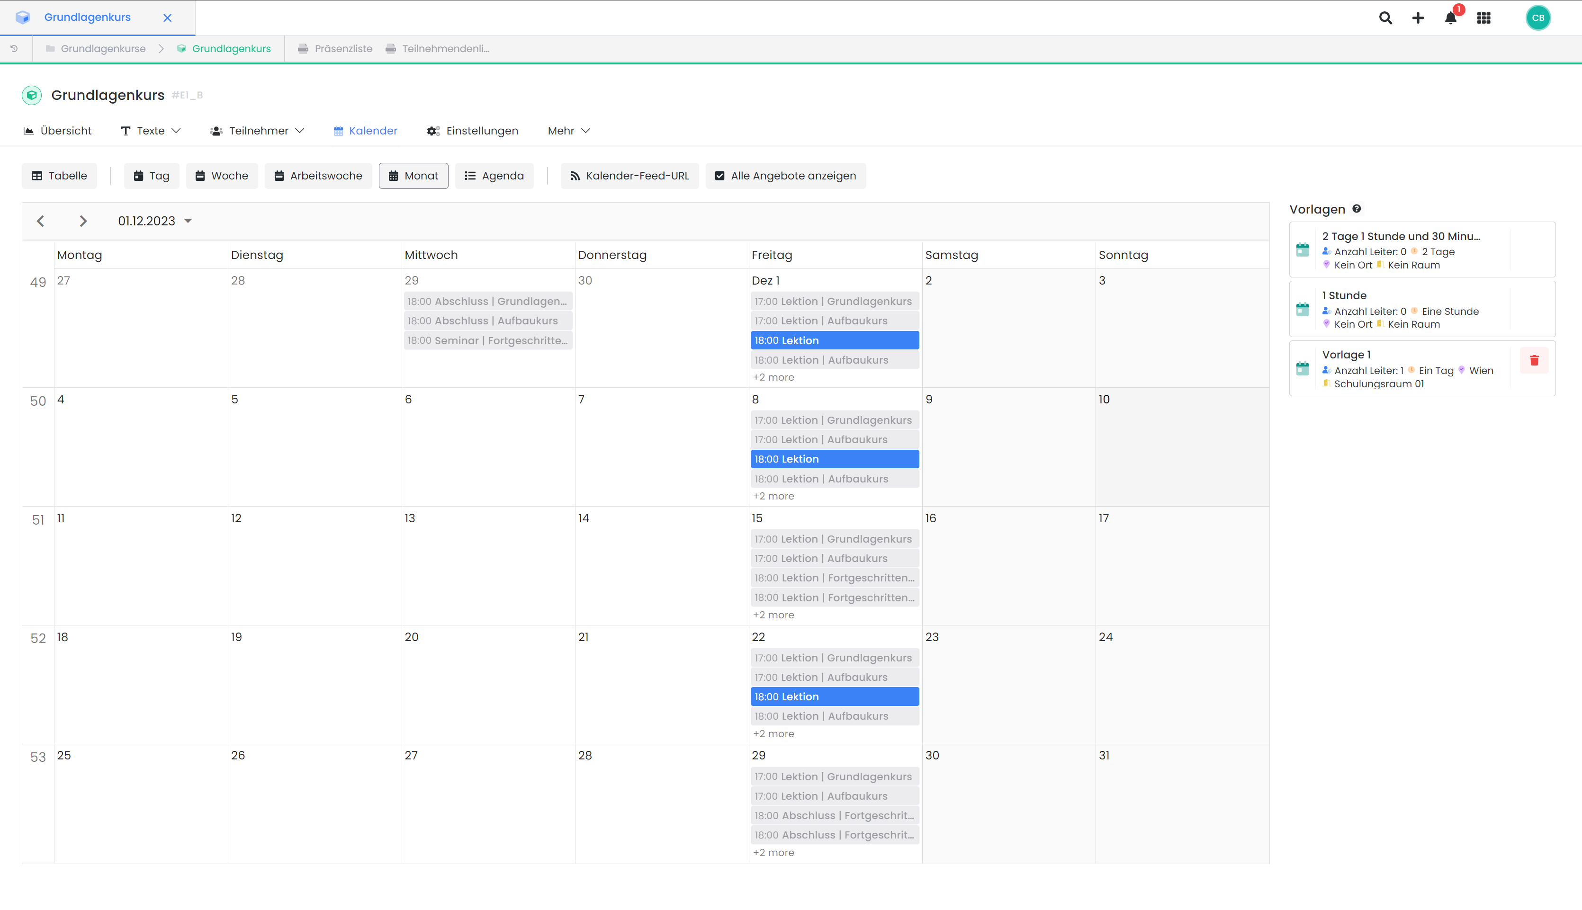
Task: Open the Vorlagen help icon
Action: coord(1357,208)
